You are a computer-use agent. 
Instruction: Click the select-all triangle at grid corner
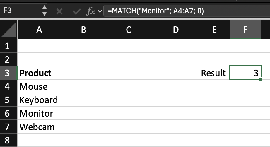[8, 30]
